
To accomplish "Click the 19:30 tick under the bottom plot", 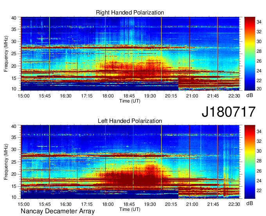I will [150, 204].
